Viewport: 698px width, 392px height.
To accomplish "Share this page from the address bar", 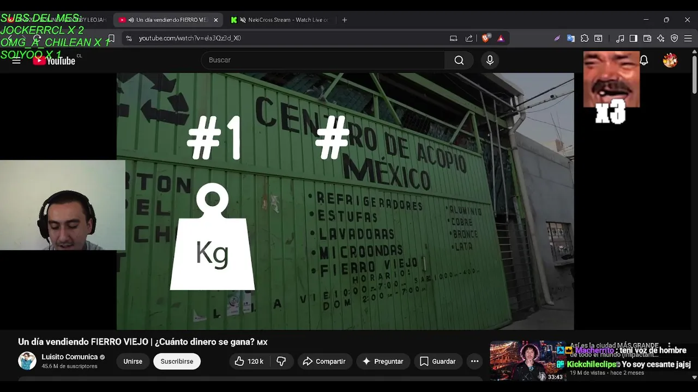I will (469, 38).
